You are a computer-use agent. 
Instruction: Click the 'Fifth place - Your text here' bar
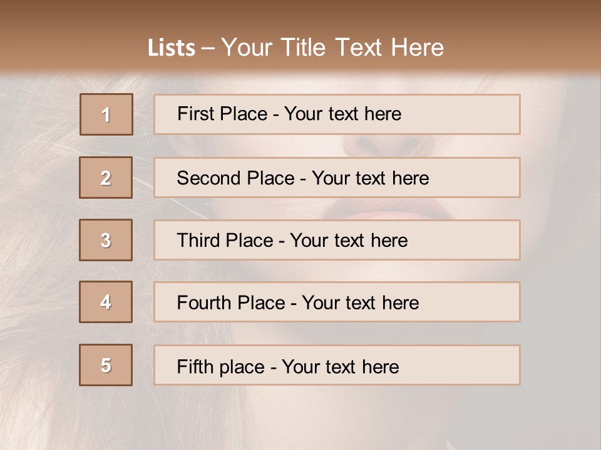(x=337, y=366)
